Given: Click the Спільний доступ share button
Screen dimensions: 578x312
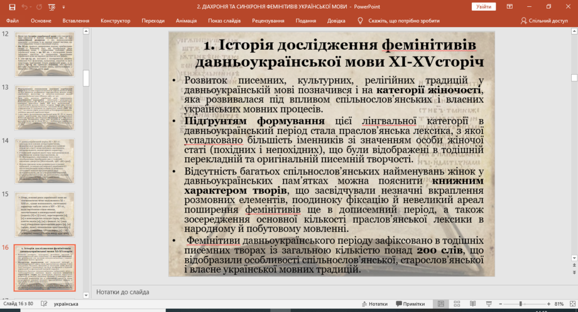Looking at the screenshot, I should click(544, 21).
